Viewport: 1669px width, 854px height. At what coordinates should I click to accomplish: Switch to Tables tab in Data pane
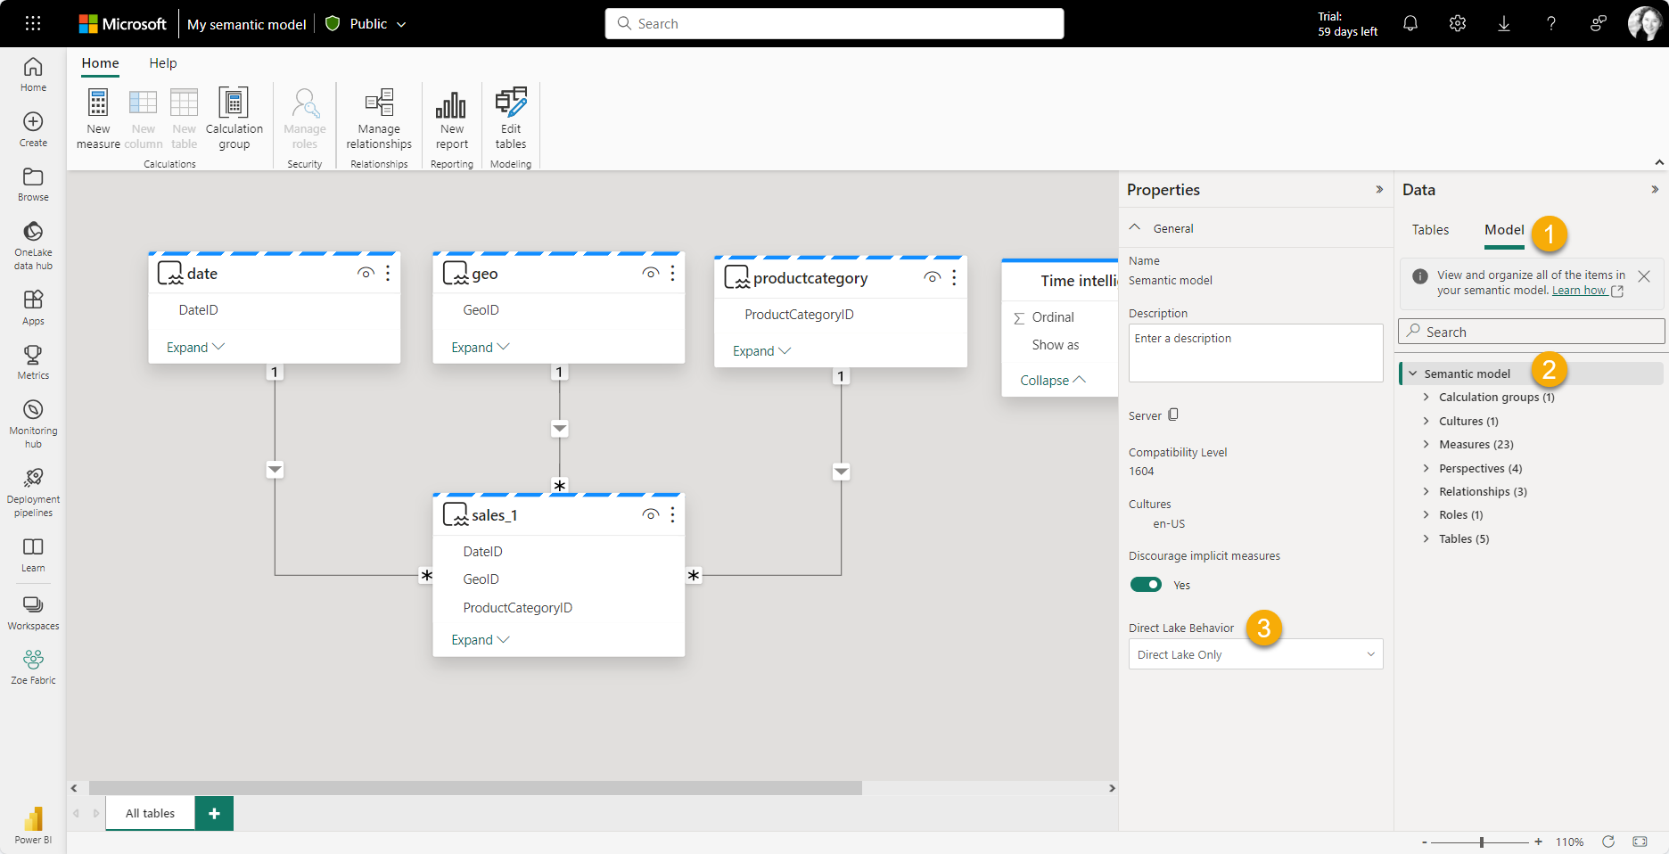1430,230
